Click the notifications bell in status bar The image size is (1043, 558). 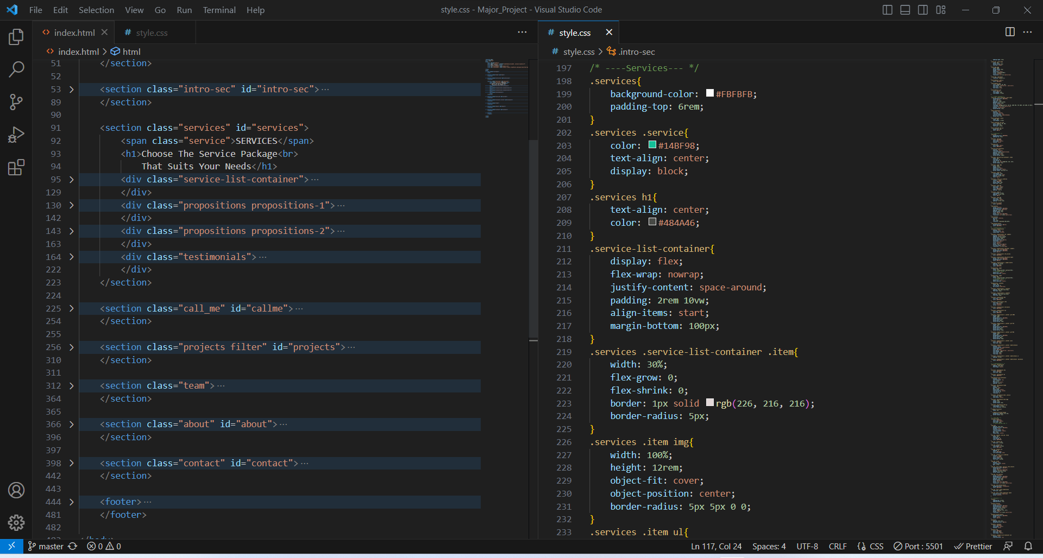(x=1028, y=546)
